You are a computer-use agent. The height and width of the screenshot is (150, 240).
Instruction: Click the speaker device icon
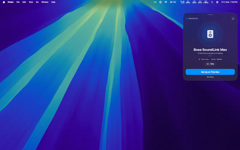click(x=210, y=34)
